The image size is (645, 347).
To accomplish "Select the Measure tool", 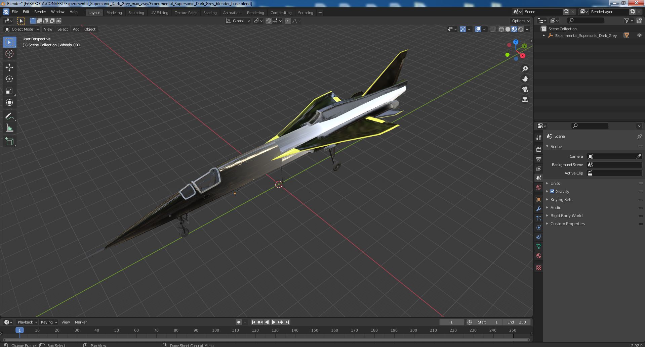I will pyautogui.click(x=9, y=128).
